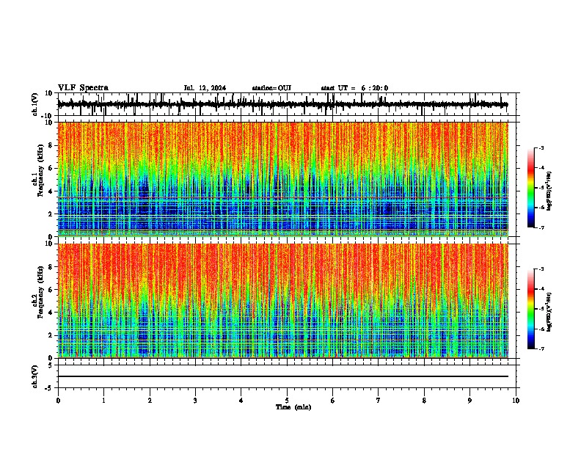Click the "Time (min)" axis title
581x449 pixels.
click(x=293, y=407)
